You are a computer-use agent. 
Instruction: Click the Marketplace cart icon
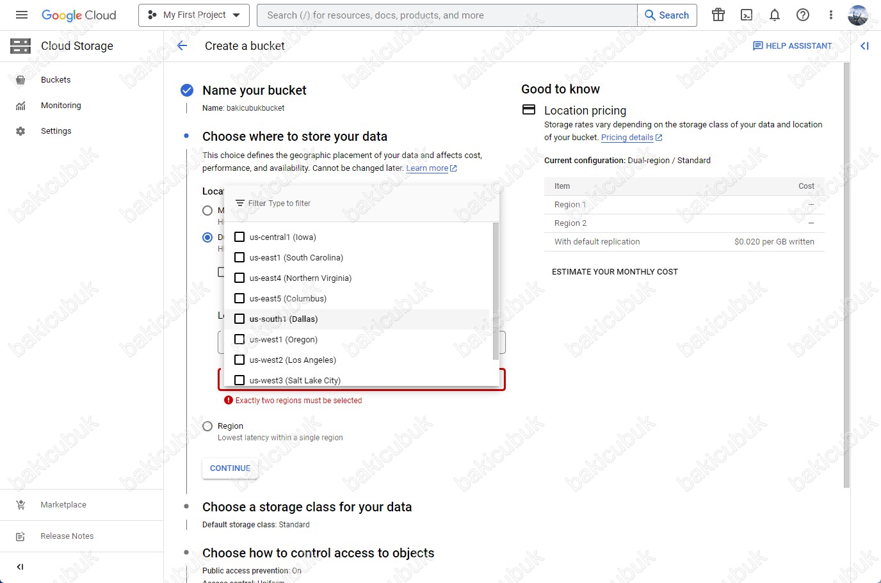(20, 505)
